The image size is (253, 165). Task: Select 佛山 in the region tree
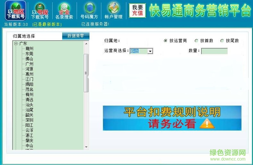pos(30,59)
